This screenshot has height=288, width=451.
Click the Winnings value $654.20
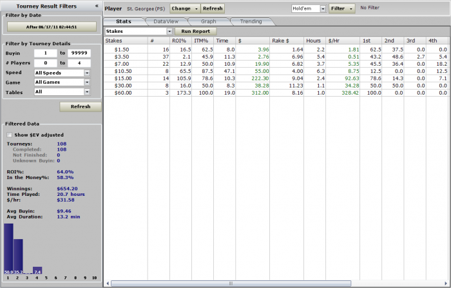(67, 189)
